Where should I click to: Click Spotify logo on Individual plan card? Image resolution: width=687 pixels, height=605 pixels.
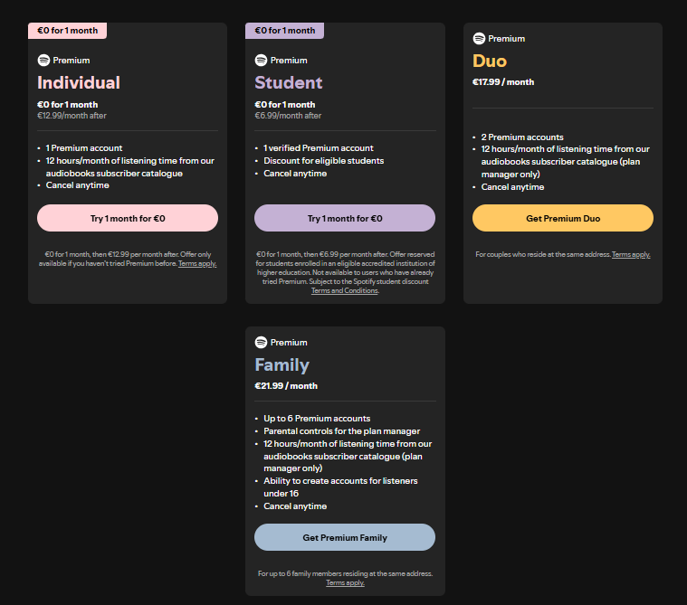pos(43,61)
